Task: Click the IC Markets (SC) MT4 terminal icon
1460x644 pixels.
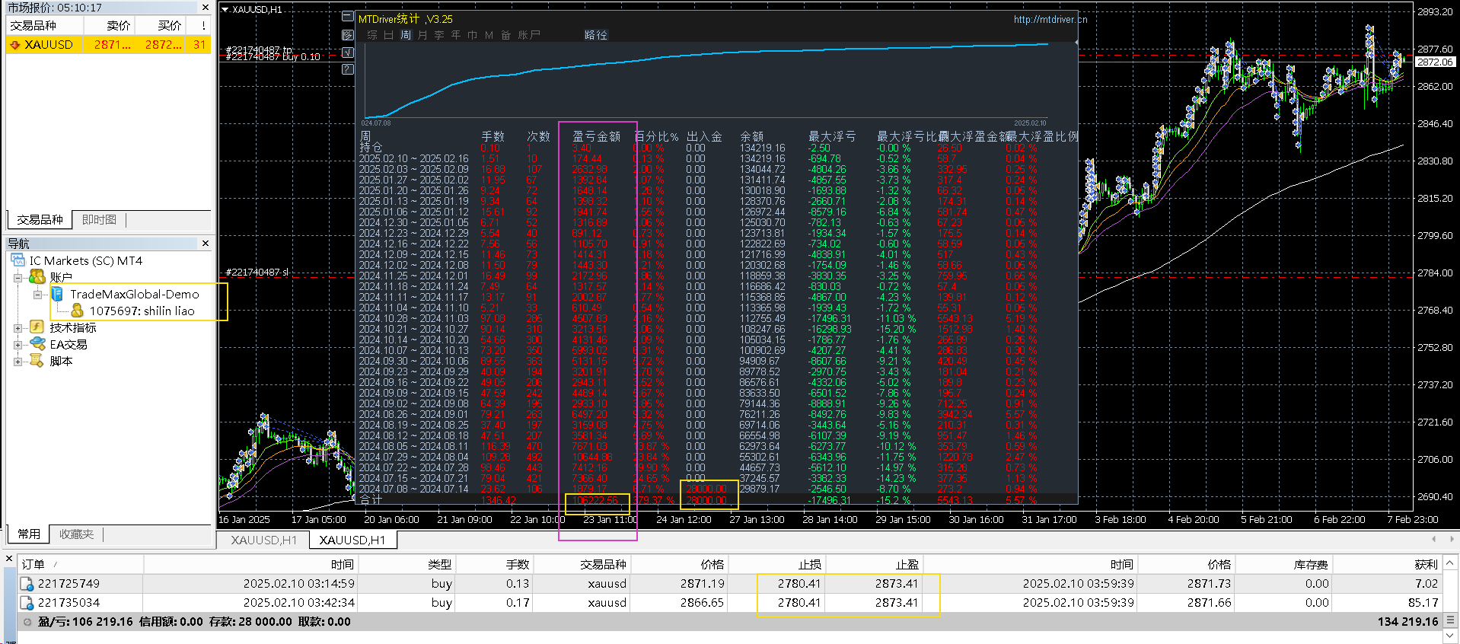Action: 18,260
